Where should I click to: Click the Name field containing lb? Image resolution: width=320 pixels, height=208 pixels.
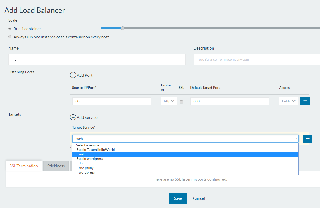pyautogui.click(x=97, y=59)
